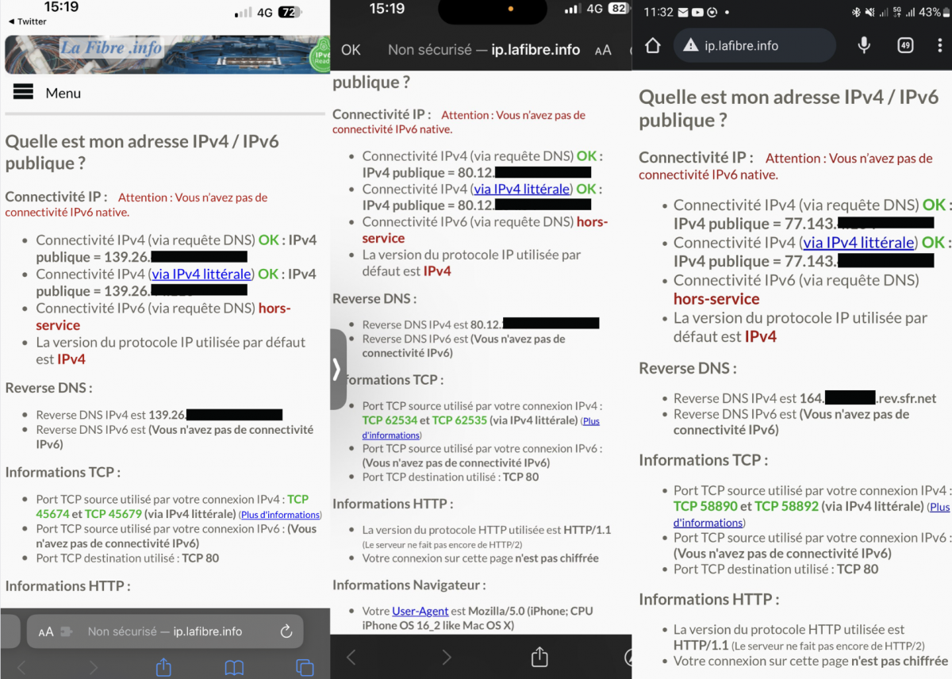The height and width of the screenshot is (679, 952).
Task: Open Chrome three-dot overflow menu
Action: (940, 46)
